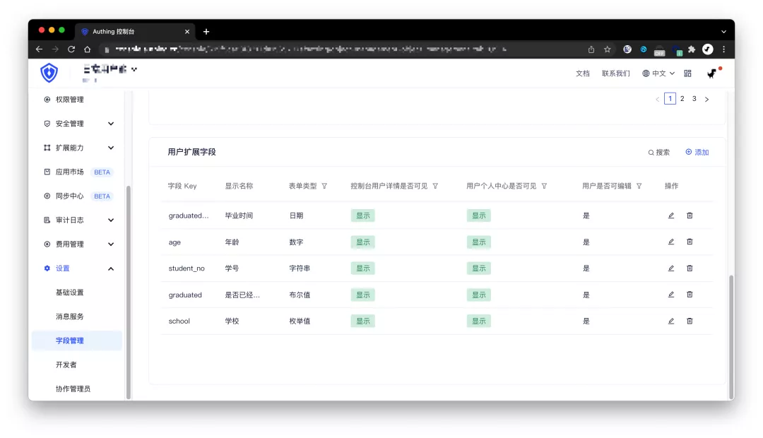Image resolution: width=763 pixels, height=438 pixels.
Task: Open browser home page
Action: pos(87,49)
